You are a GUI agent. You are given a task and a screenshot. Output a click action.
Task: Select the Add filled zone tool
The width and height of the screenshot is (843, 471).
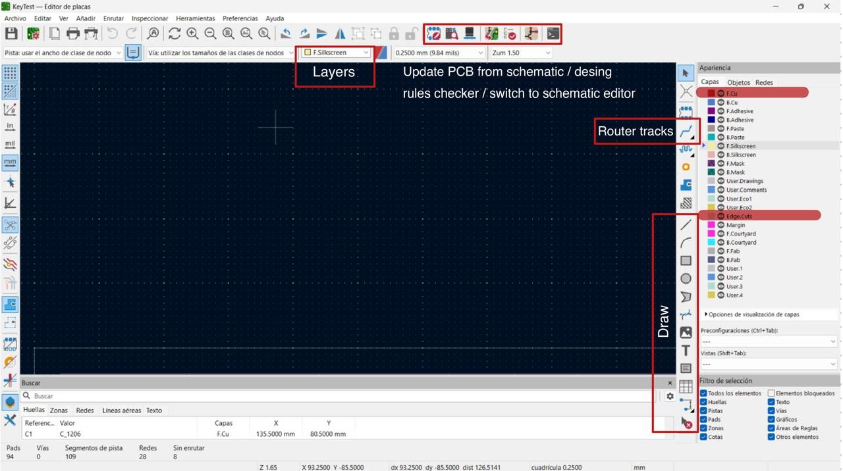(686, 185)
